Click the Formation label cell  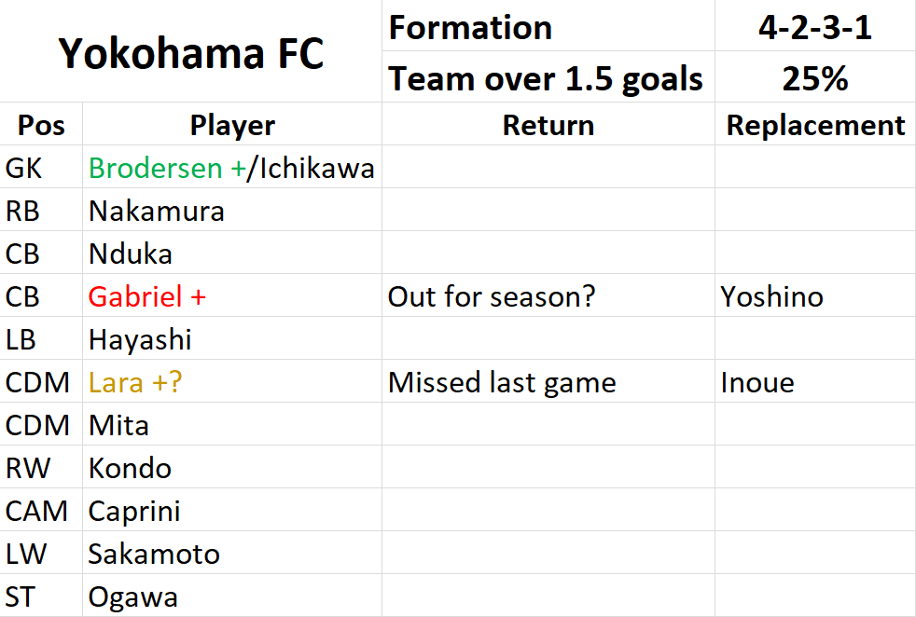(548, 26)
